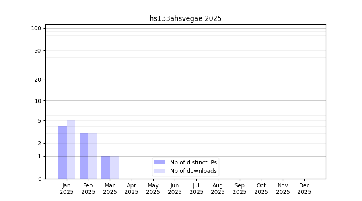Click the Nb of downloads legend swatch
362x201 pixels.
[x=160, y=171]
